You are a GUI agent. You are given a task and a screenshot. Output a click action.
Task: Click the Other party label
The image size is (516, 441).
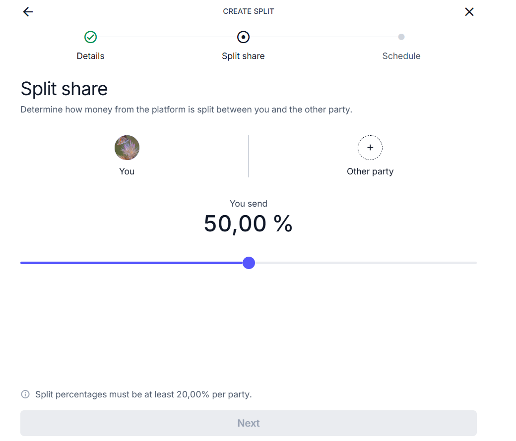tap(370, 171)
